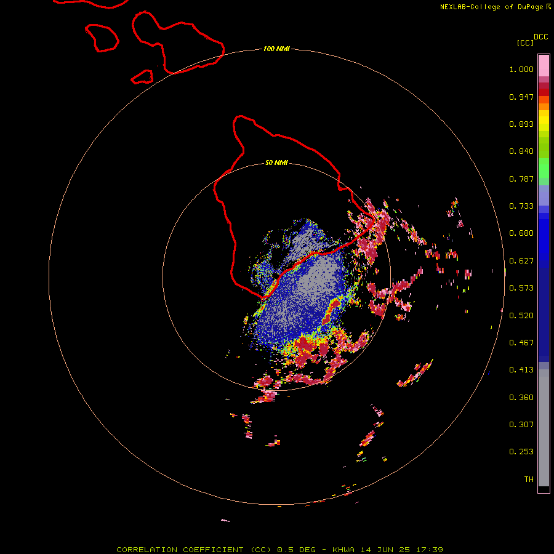Click the DCC label above the color scale

point(540,37)
